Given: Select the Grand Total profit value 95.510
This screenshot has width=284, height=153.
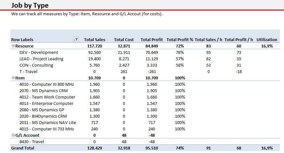Looking at the screenshot, I should [x=152, y=148].
